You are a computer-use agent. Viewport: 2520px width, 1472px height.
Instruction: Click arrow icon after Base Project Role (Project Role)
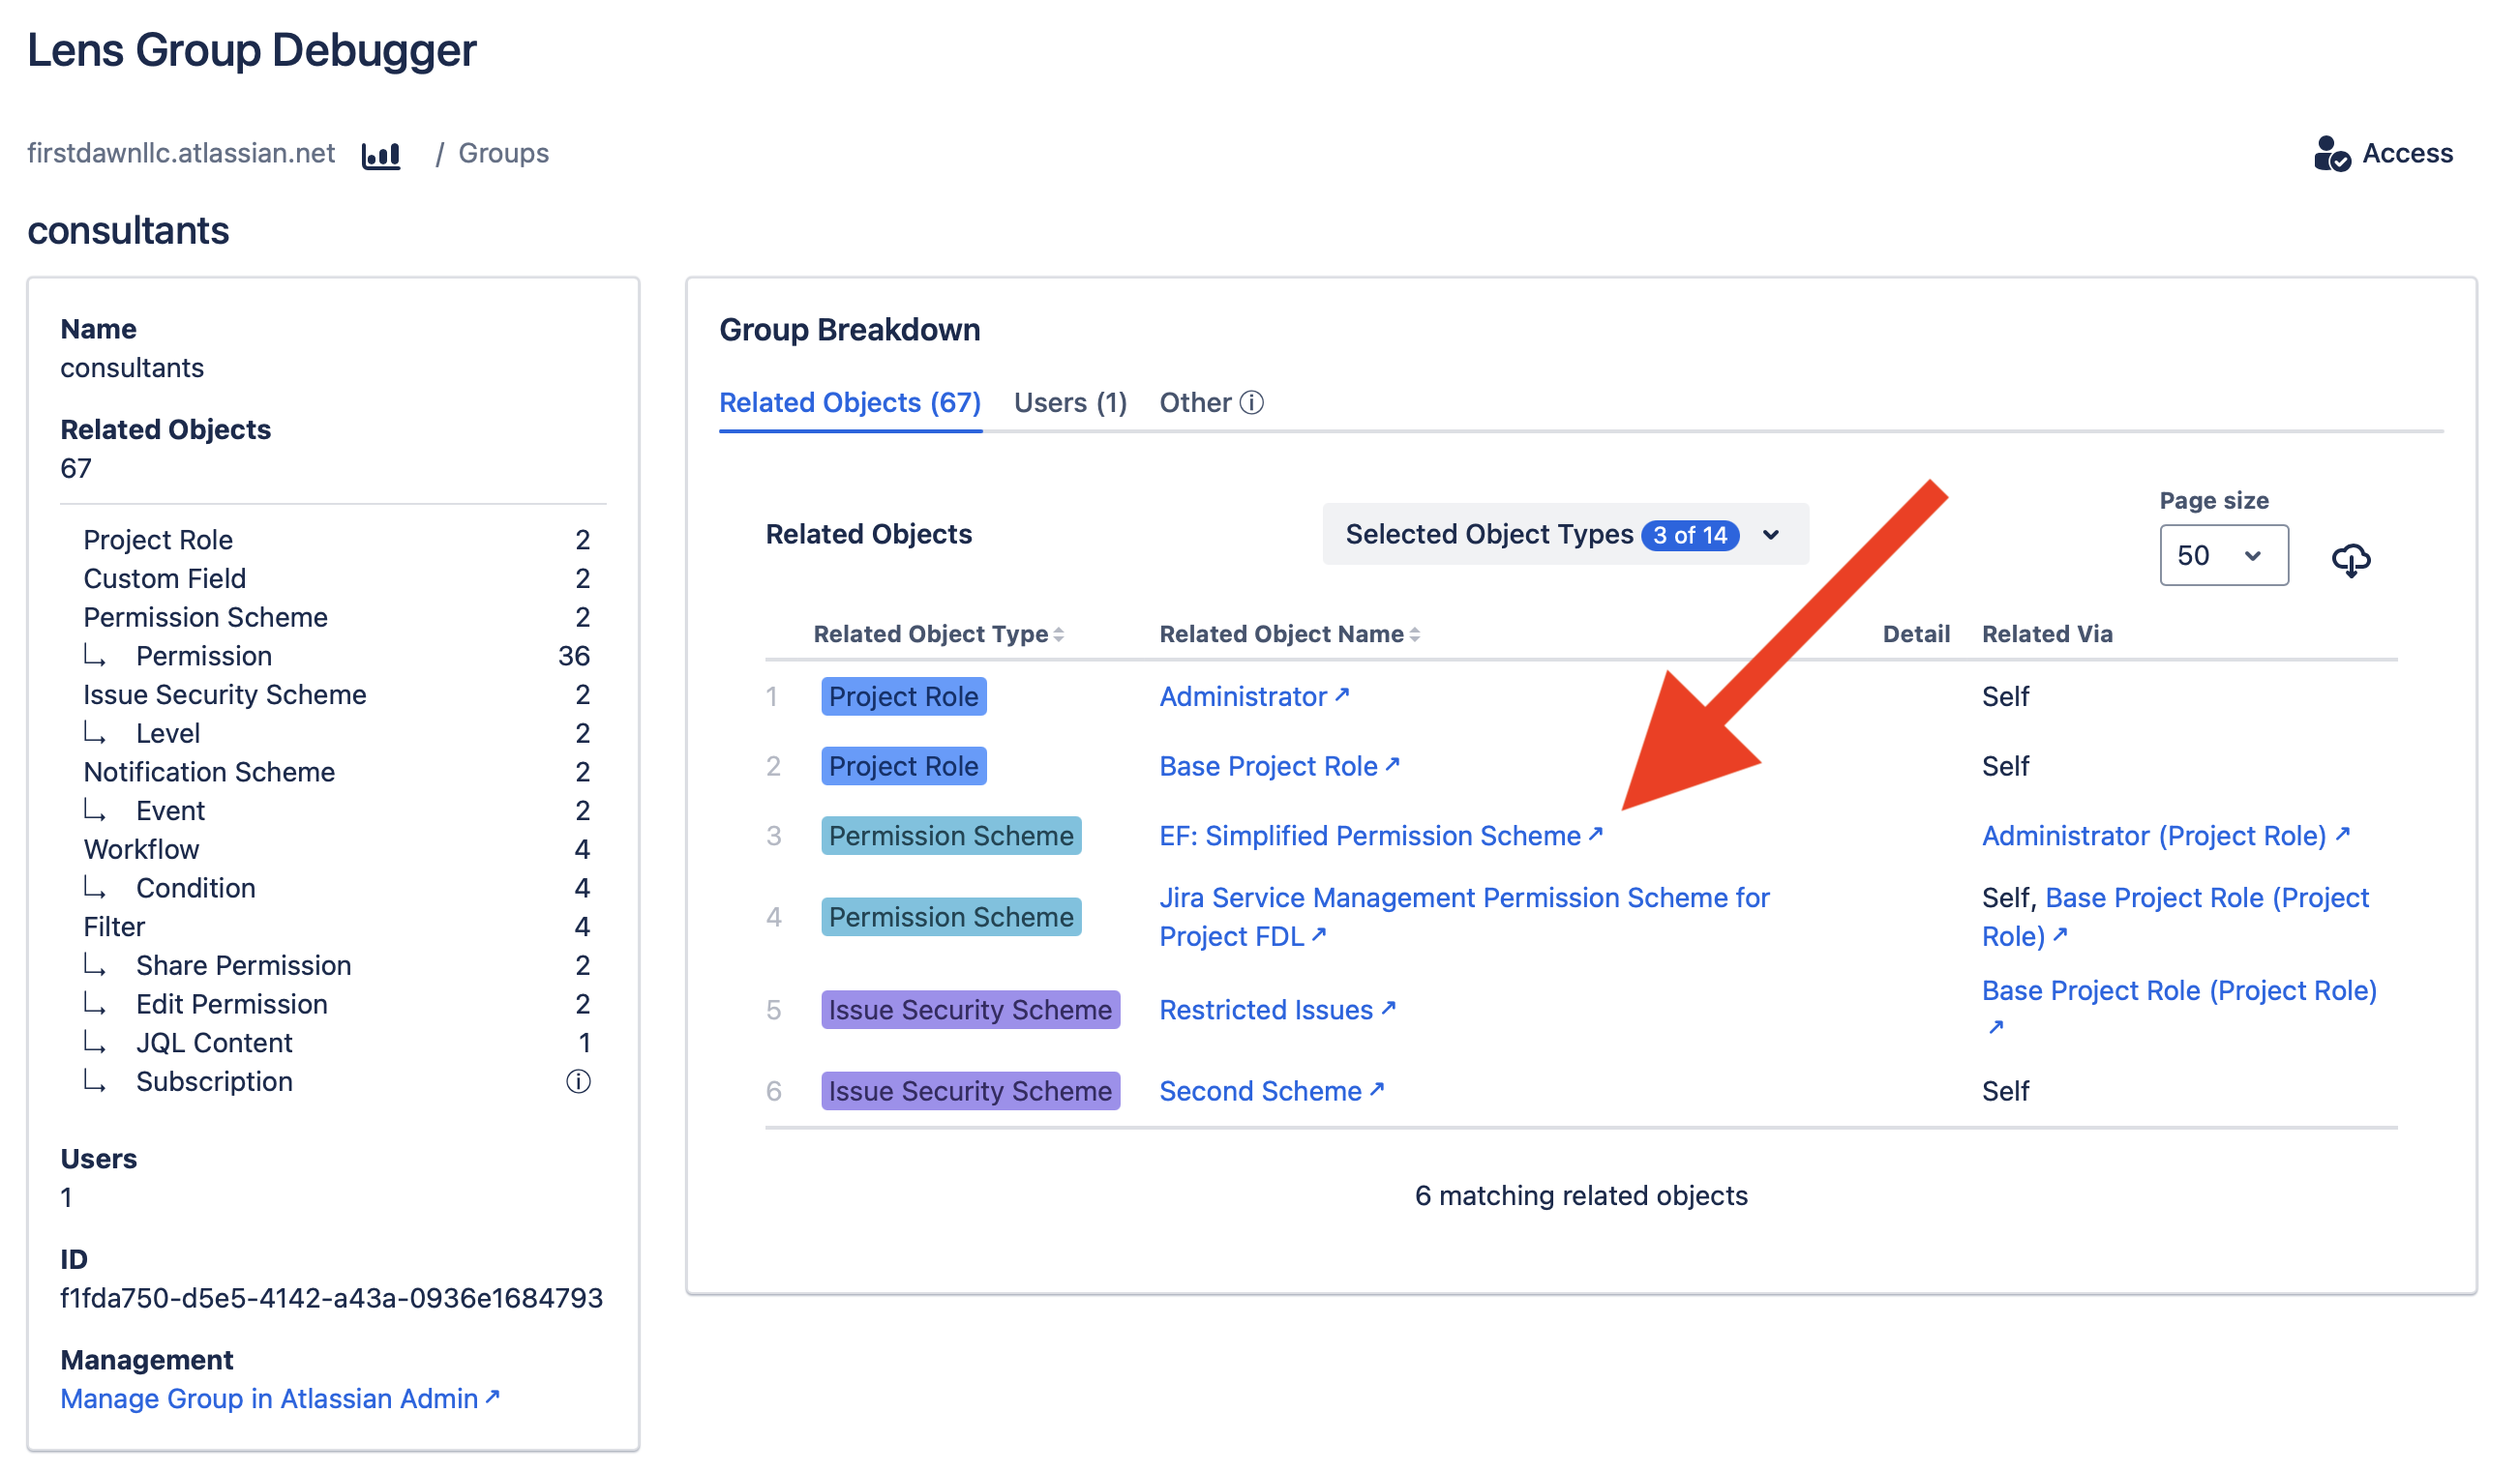(1998, 1025)
